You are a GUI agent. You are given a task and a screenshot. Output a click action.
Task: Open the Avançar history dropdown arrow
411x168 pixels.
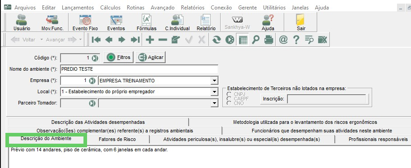[x=80, y=40]
